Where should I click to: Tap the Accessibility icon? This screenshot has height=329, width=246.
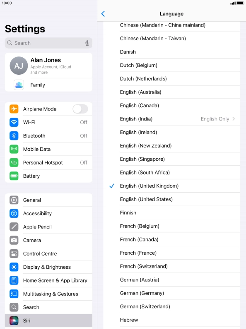(14, 214)
